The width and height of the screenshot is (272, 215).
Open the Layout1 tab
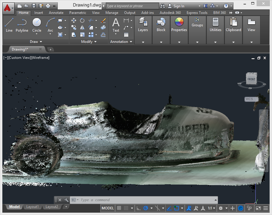pyautogui.click(x=33, y=207)
